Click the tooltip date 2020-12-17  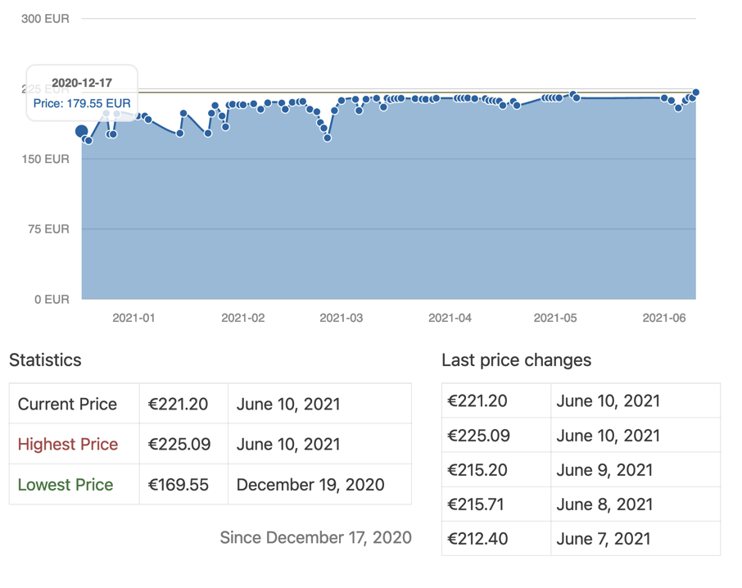82,83
